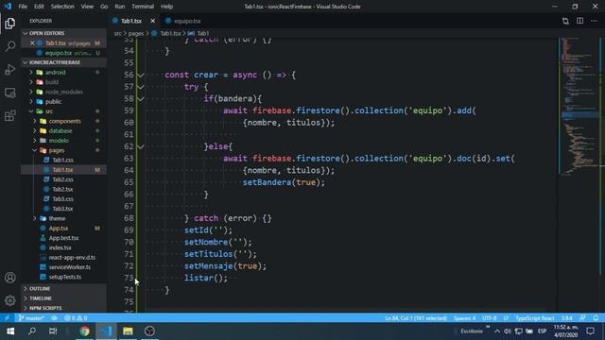Click the LF end-of-line selector
This screenshot has width=605, height=340.
click(506, 318)
